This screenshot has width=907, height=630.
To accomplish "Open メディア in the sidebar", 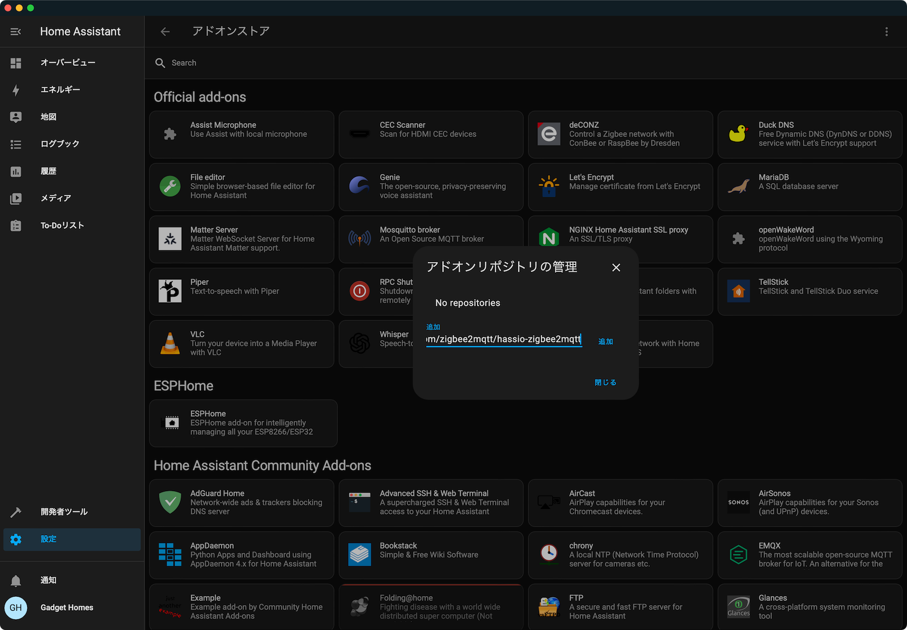I will (x=72, y=198).
